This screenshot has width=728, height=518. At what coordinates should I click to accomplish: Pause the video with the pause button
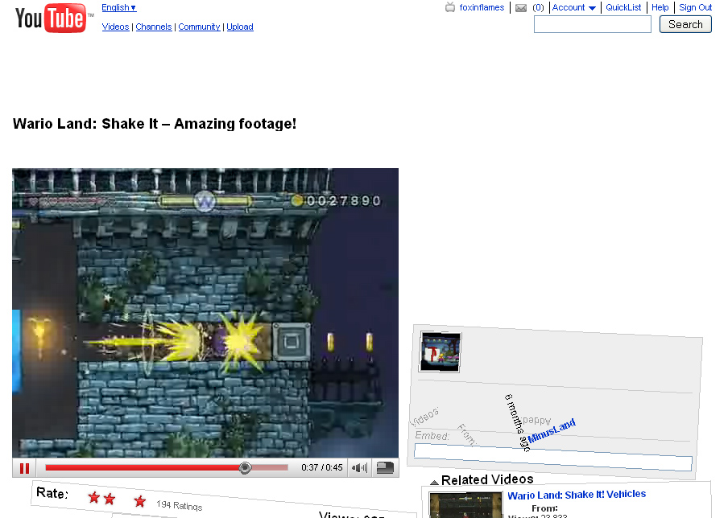[25, 468]
